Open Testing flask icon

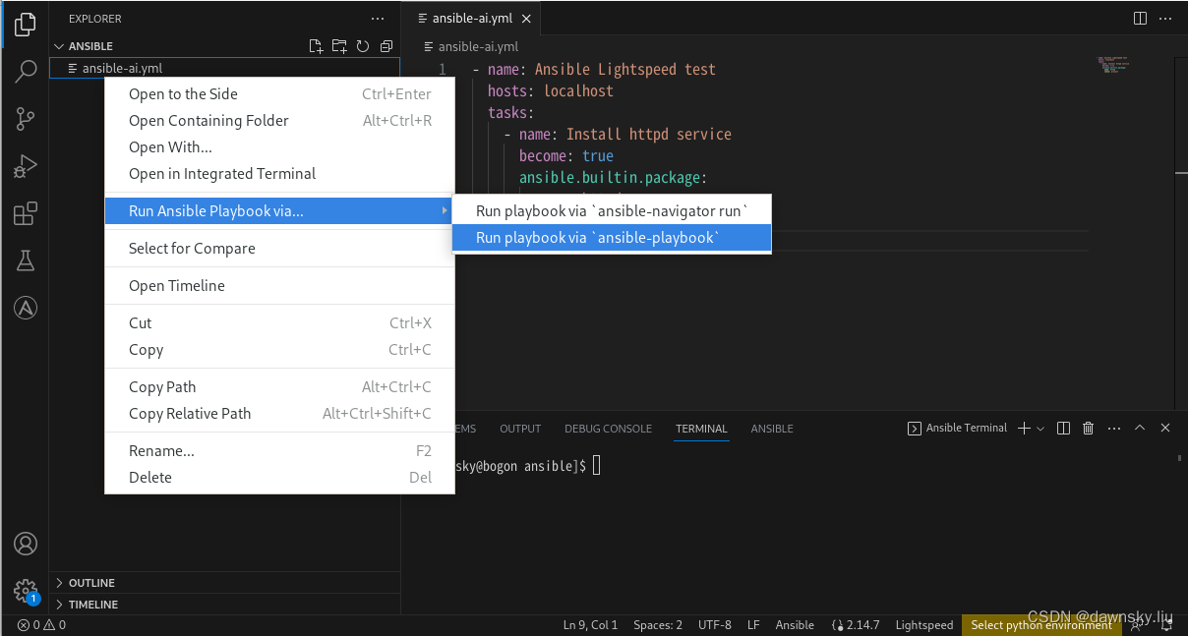point(26,260)
